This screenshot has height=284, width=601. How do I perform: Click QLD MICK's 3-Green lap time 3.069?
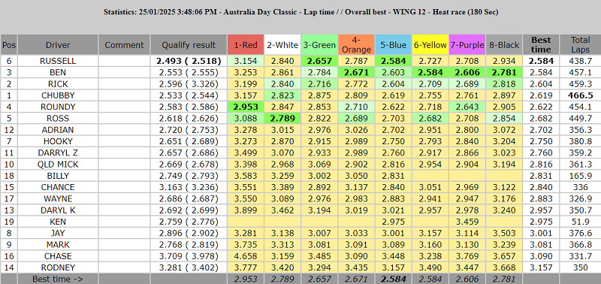pyautogui.click(x=319, y=165)
